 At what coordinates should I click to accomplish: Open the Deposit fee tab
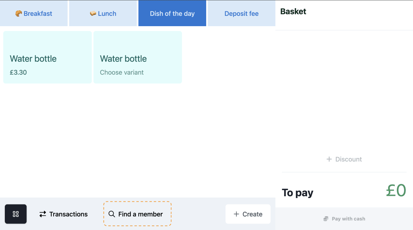click(x=241, y=14)
